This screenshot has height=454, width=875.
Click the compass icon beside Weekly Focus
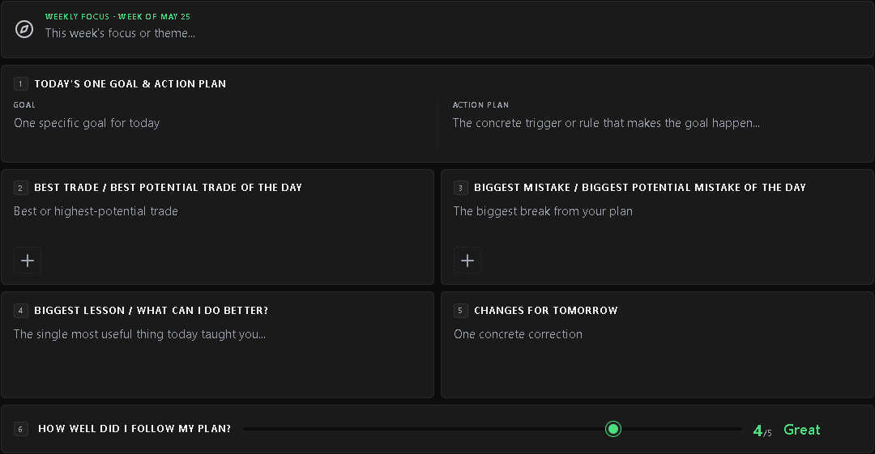click(x=24, y=29)
